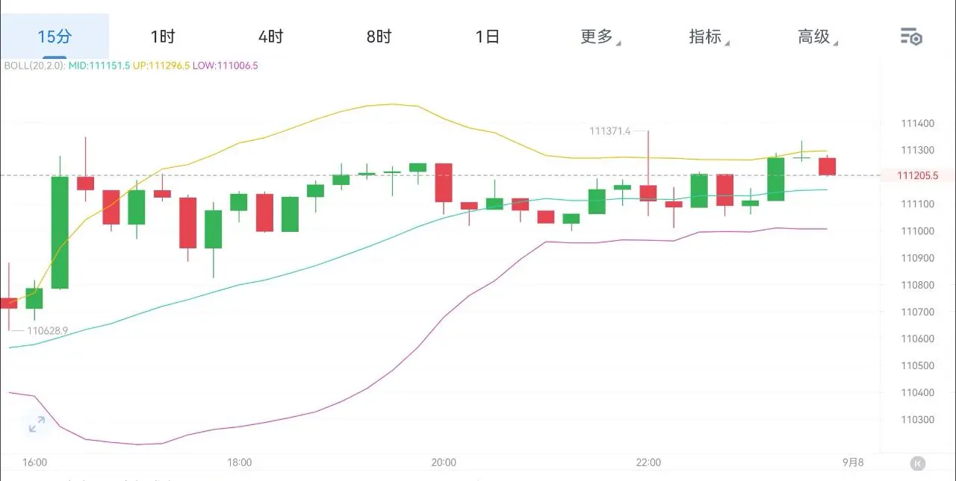Screen dimensions: 956x481
Task: Switch to the 4时 timeframe
Action: [x=270, y=37]
